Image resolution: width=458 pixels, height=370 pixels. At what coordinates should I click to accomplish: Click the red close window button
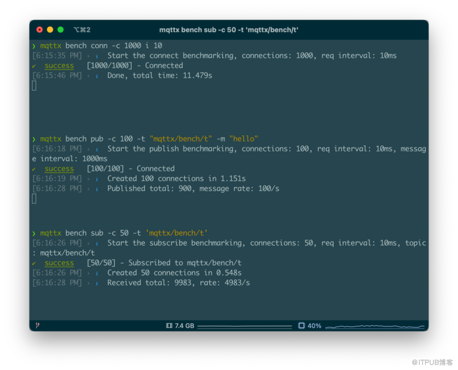[x=40, y=29]
